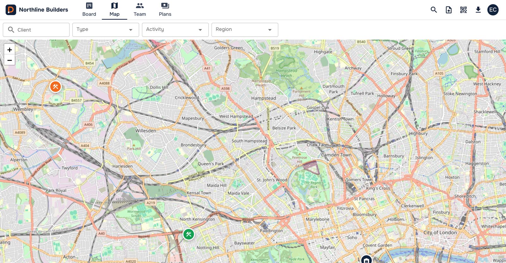Open the Team tab

coord(140,10)
